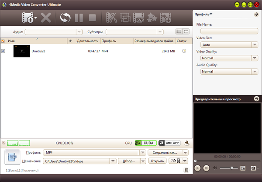262x182 pixels.
Task: Start conversion with the circular arrows icon
Action: [x=65, y=18]
